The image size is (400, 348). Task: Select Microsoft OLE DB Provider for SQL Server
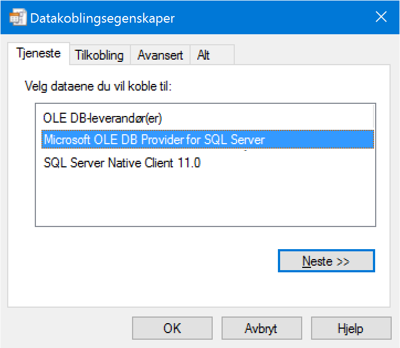coord(207,140)
